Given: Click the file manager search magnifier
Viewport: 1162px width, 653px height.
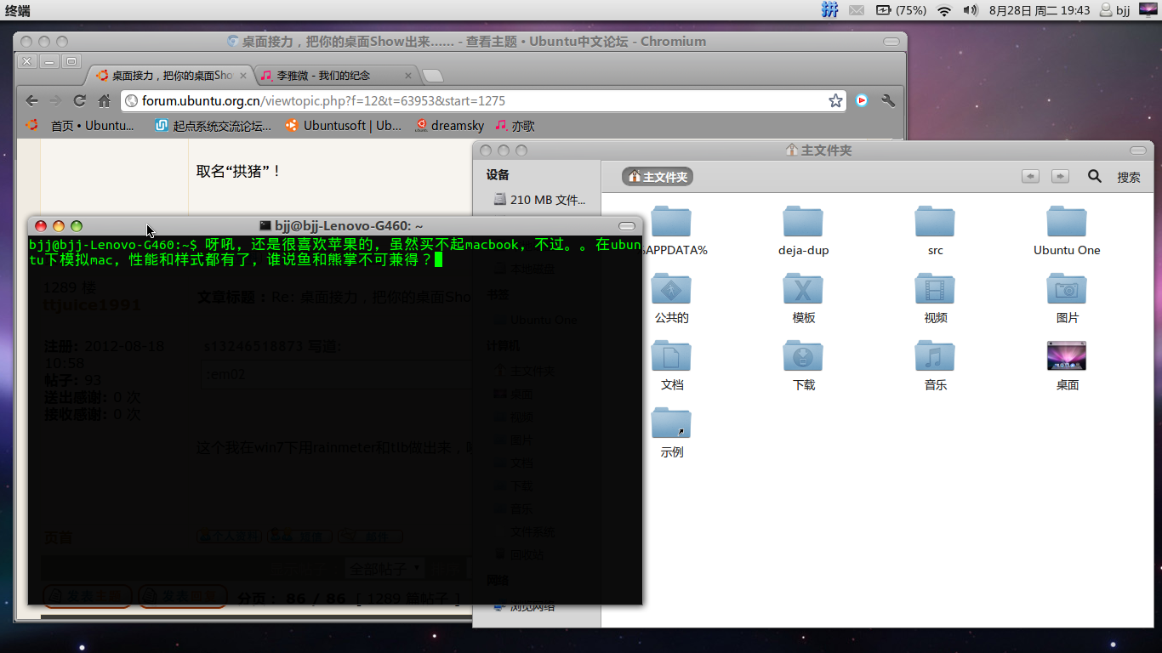Looking at the screenshot, I should (1095, 176).
